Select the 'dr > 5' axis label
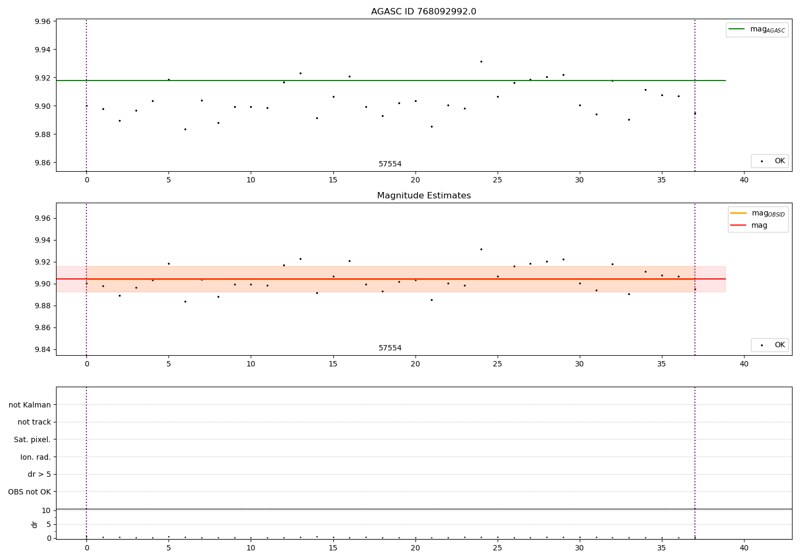 pyautogui.click(x=39, y=474)
